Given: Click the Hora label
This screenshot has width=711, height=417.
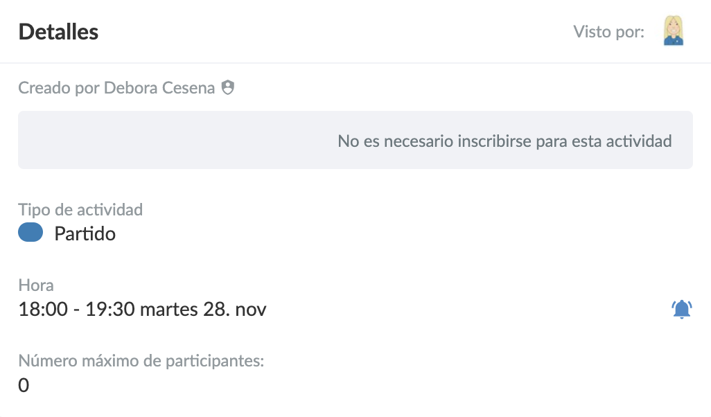Looking at the screenshot, I should click(35, 285).
